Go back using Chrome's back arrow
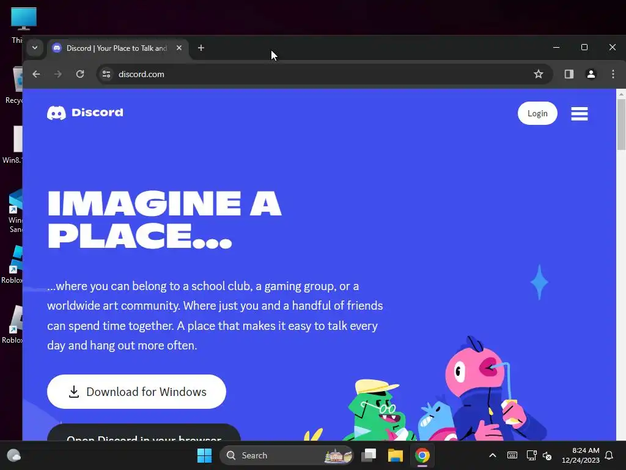Viewport: 626px width, 470px height. click(x=36, y=74)
